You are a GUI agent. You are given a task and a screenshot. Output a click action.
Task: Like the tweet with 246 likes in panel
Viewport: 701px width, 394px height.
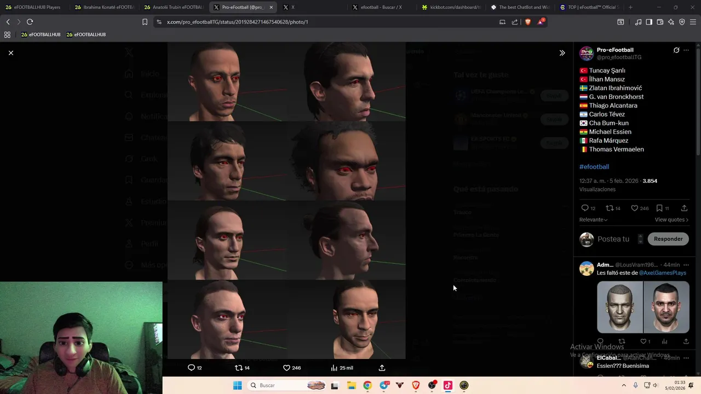point(635,208)
